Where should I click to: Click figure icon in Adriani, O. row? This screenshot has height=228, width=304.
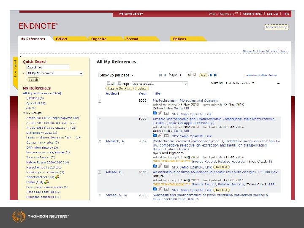click(166, 189)
